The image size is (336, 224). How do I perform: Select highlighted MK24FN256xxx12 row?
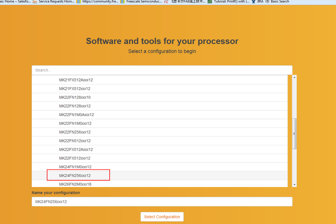[160, 176]
